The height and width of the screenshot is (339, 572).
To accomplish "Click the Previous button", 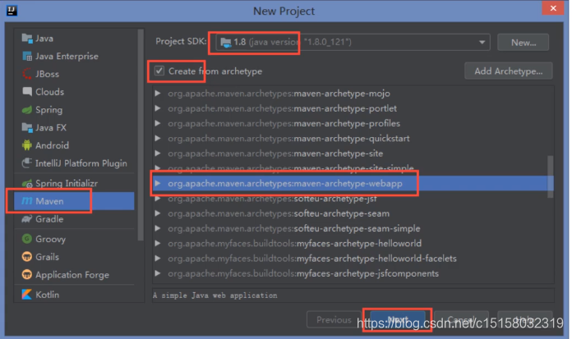I will pyautogui.click(x=334, y=319).
